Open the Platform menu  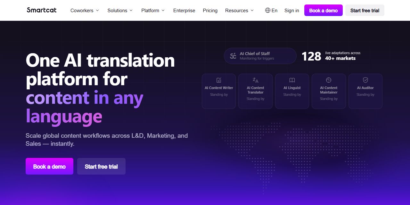[x=153, y=10]
